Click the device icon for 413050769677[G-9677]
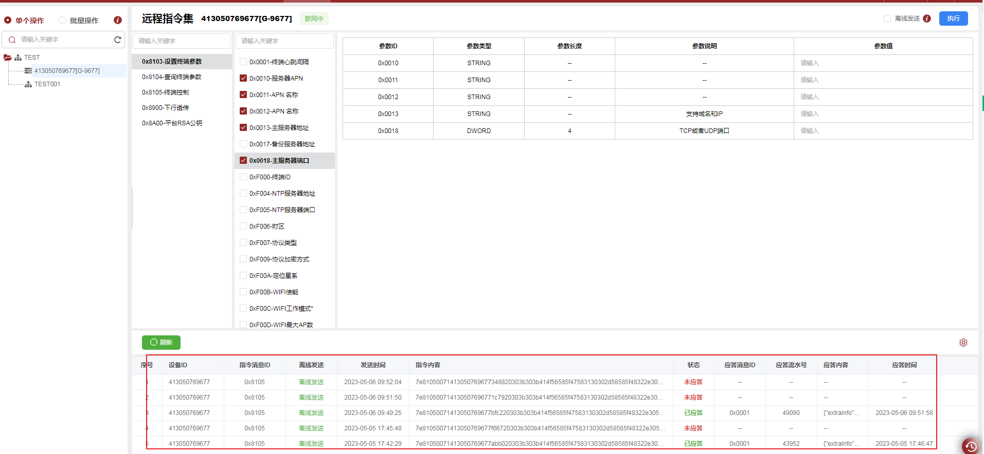This screenshot has width=984, height=454. pyautogui.click(x=28, y=71)
